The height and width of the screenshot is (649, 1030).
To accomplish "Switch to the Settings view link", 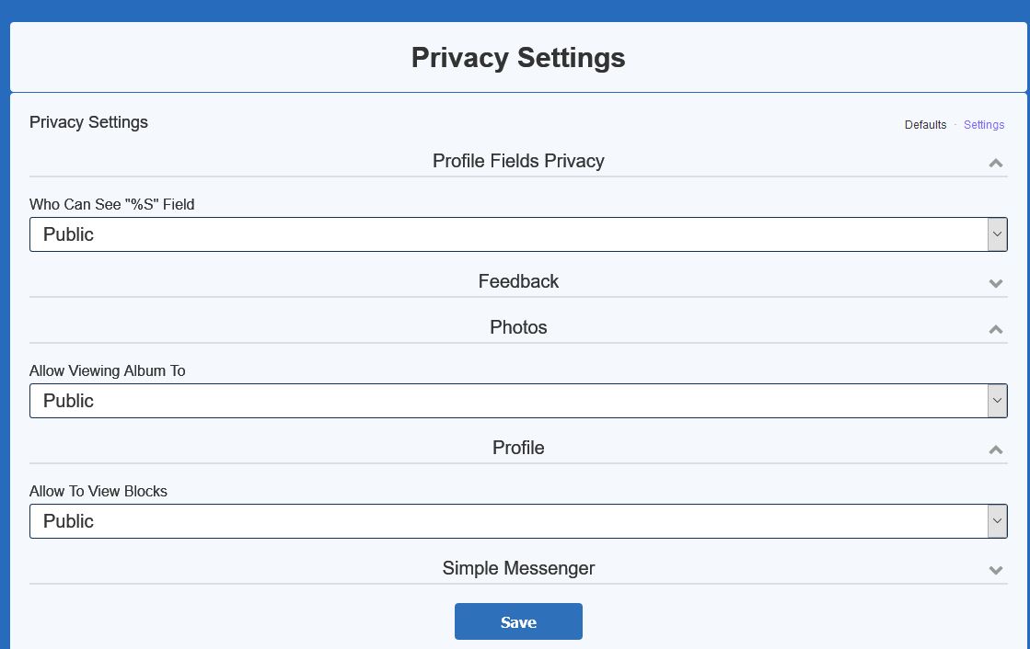I will (984, 125).
